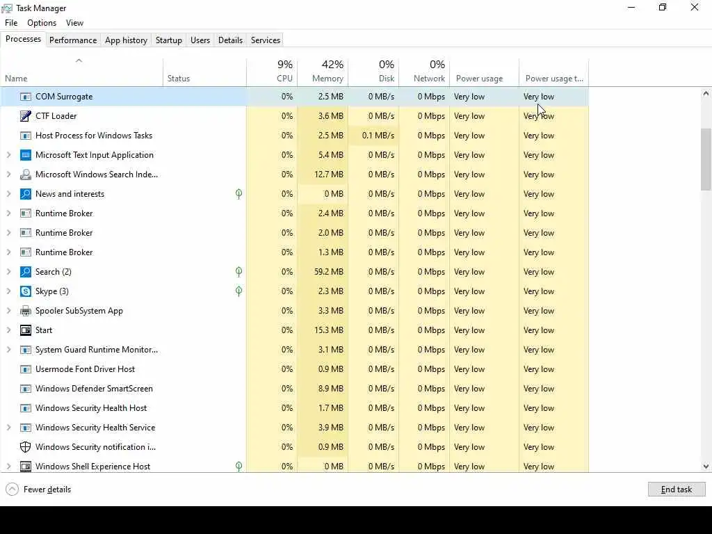Screen dimensions: 712x534
Task: Click Windows Shell Experience Host icon
Action: point(26,467)
